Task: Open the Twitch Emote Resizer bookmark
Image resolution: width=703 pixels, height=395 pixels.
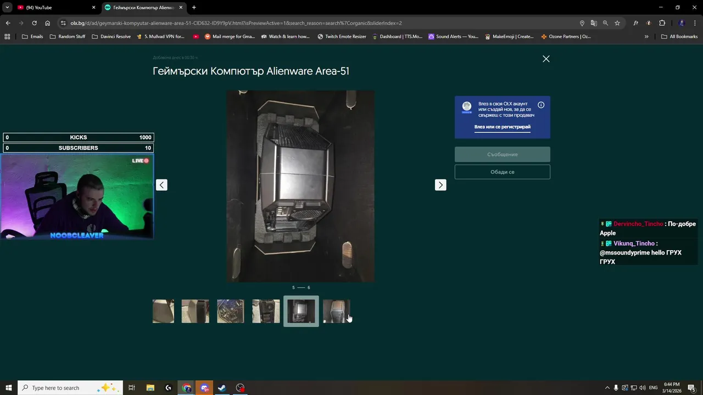Action: tap(342, 37)
